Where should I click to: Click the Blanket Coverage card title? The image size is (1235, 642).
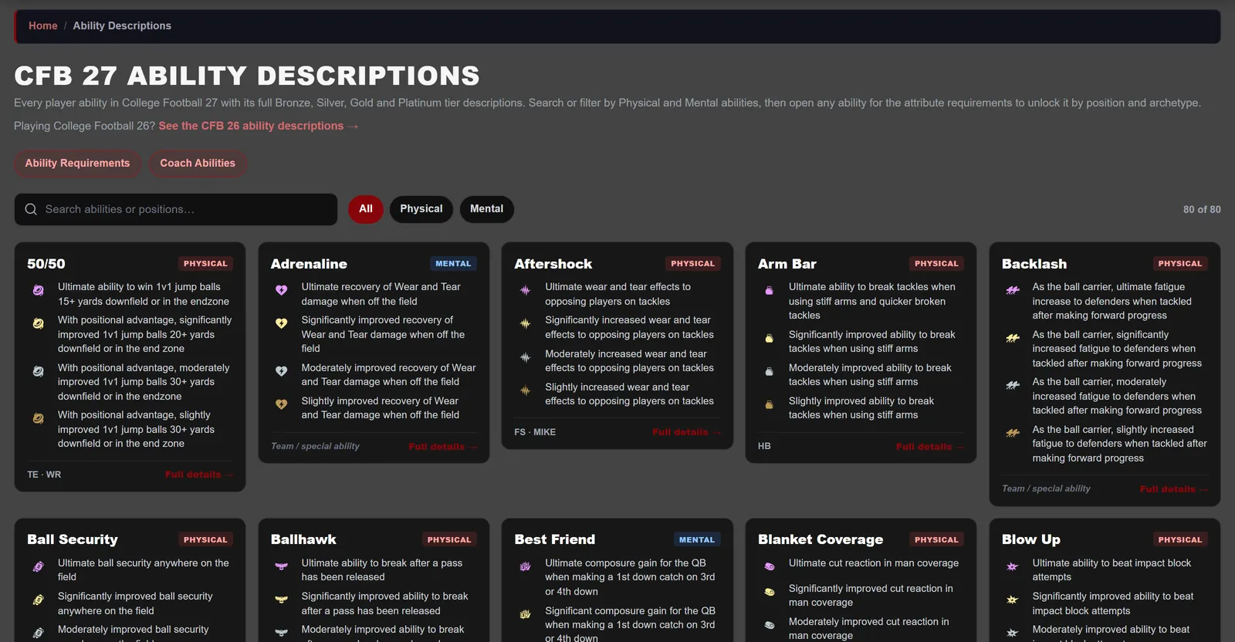[821, 539]
